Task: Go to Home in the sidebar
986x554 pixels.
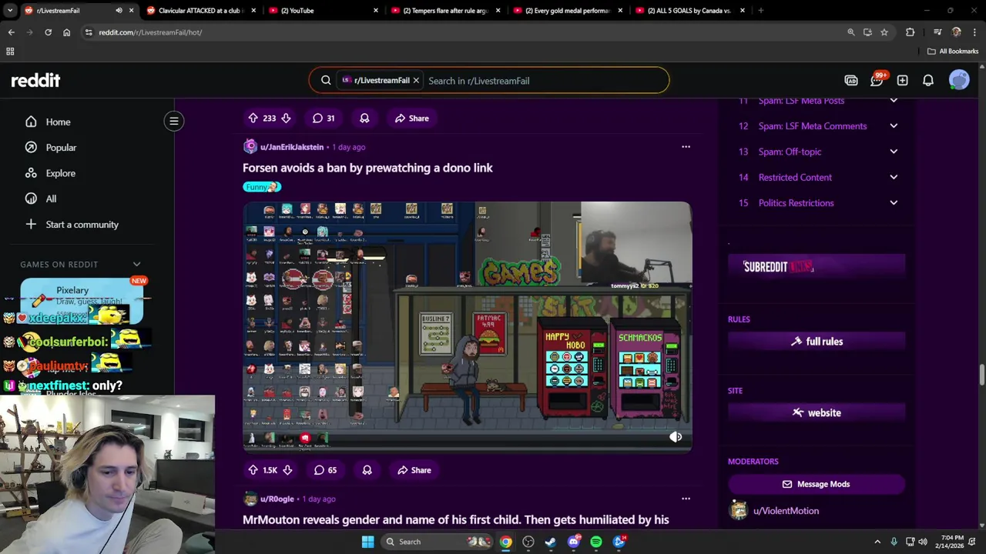Action: [x=58, y=122]
